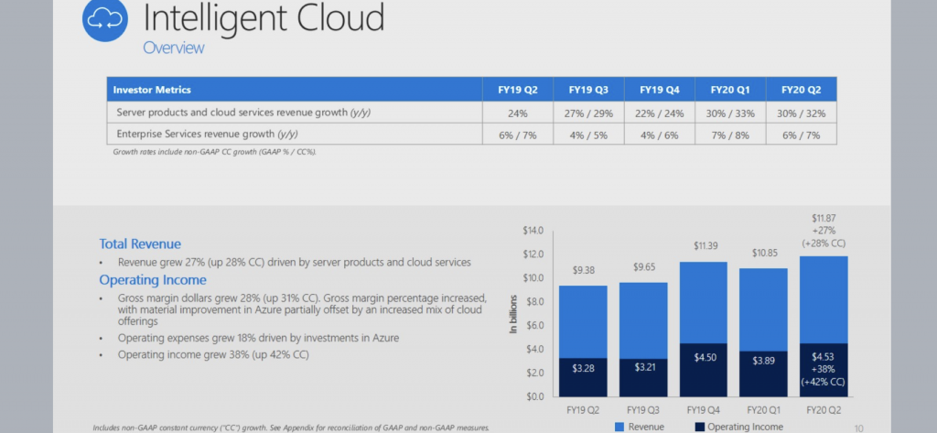Viewport: 937px width, 433px height.
Task: Click the "30% / 33%" table cell
Action: click(x=730, y=114)
